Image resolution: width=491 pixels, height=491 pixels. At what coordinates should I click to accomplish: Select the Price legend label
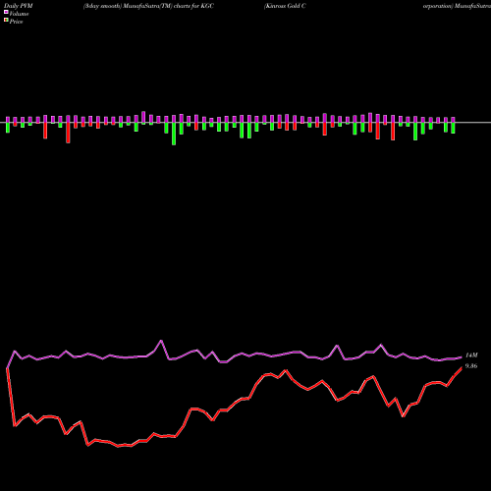tap(16, 22)
